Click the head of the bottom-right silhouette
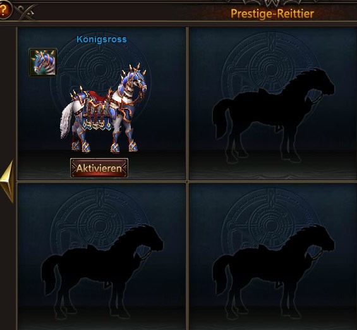The height and width of the screenshot is (330, 357). coord(321,238)
